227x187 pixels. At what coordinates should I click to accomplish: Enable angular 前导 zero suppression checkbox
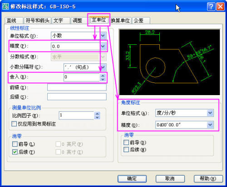(x=126, y=142)
